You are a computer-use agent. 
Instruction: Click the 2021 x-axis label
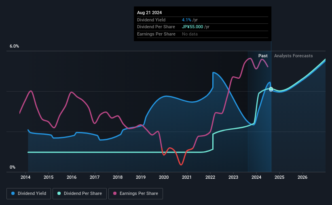(187, 177)
